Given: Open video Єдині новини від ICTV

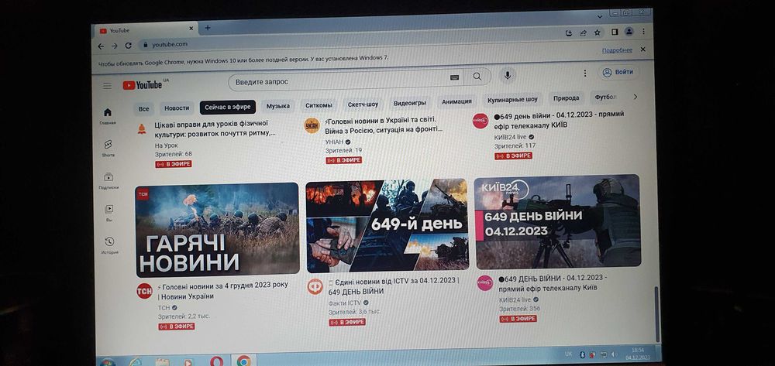Looking at the screenshot, I should click(394, 286).
